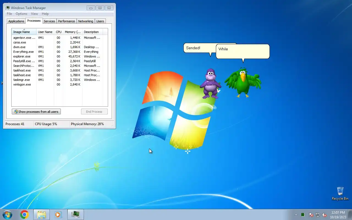
Task: Click the green CPU meter tray icon
Action: pos(303,215)
